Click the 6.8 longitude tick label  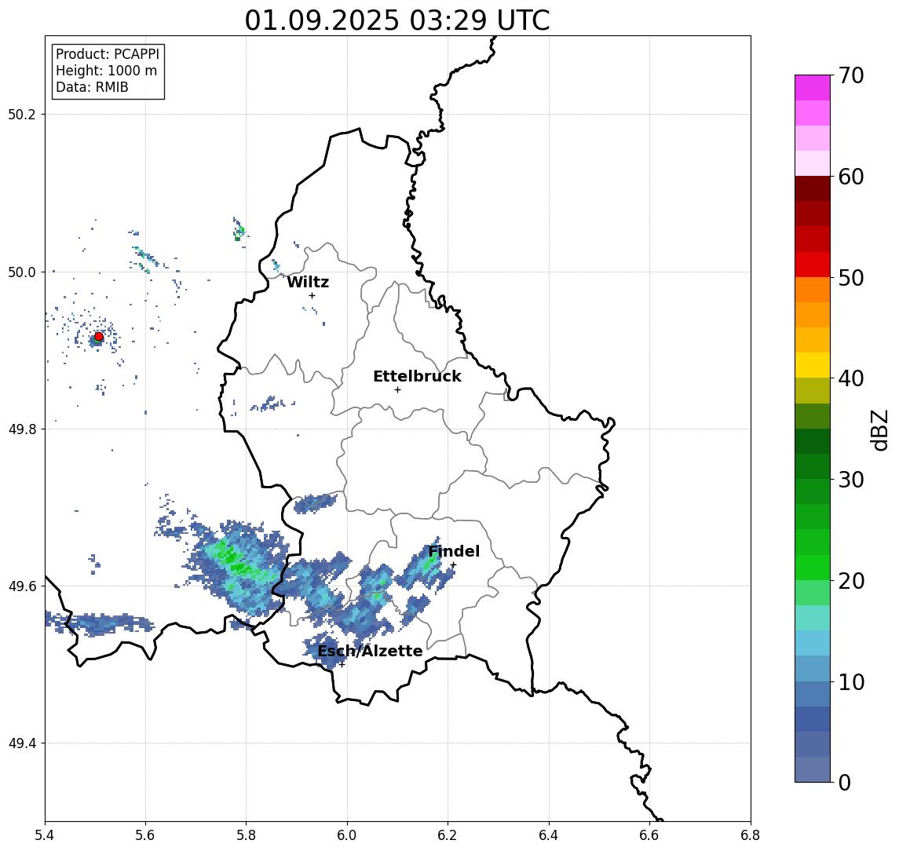[751, 835]
